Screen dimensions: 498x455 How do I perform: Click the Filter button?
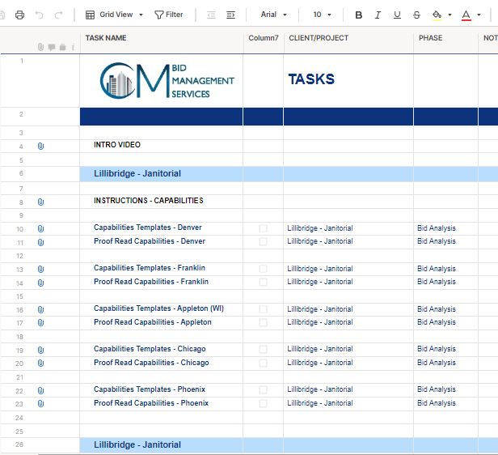pos(169,15)
